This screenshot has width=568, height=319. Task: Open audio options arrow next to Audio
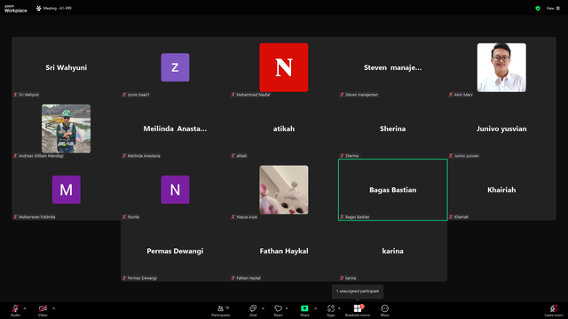pyautogui.click(x=25, y=308)
